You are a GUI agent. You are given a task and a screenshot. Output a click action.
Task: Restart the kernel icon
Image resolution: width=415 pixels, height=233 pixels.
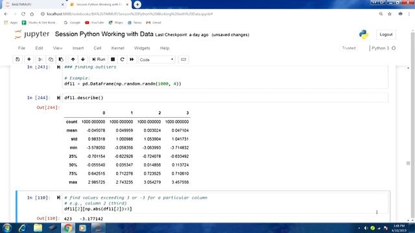coord(122,60)
